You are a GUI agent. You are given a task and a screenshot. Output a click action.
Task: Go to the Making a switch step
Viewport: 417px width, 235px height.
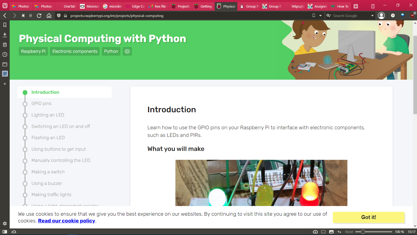(48, 172)
